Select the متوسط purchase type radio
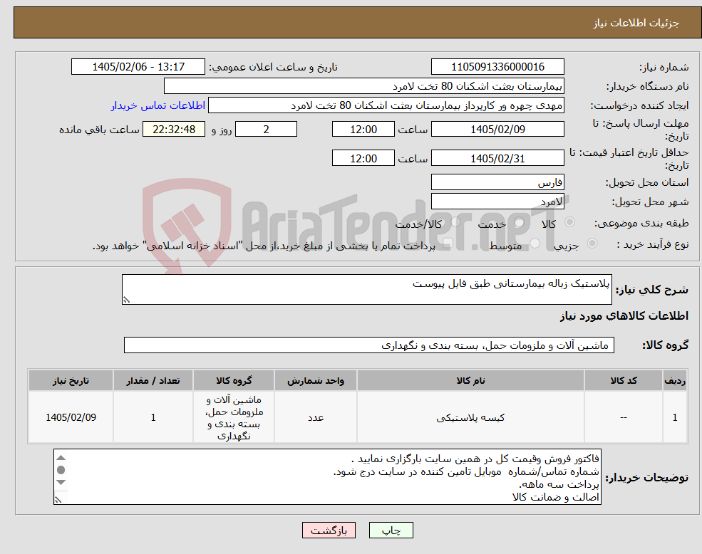This screenshot has height=554, width=702. 535,244
